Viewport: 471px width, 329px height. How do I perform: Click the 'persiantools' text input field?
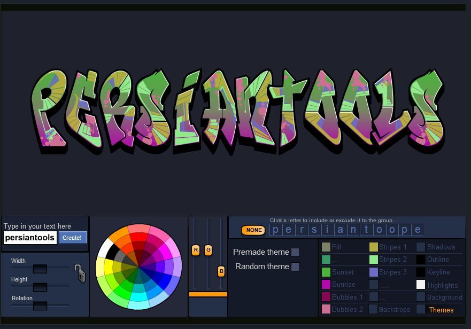[30, 238]
